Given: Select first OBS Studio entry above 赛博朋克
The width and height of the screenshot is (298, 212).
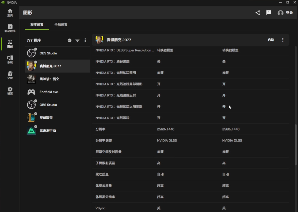Looking at the screenshot, I should 58,53.
